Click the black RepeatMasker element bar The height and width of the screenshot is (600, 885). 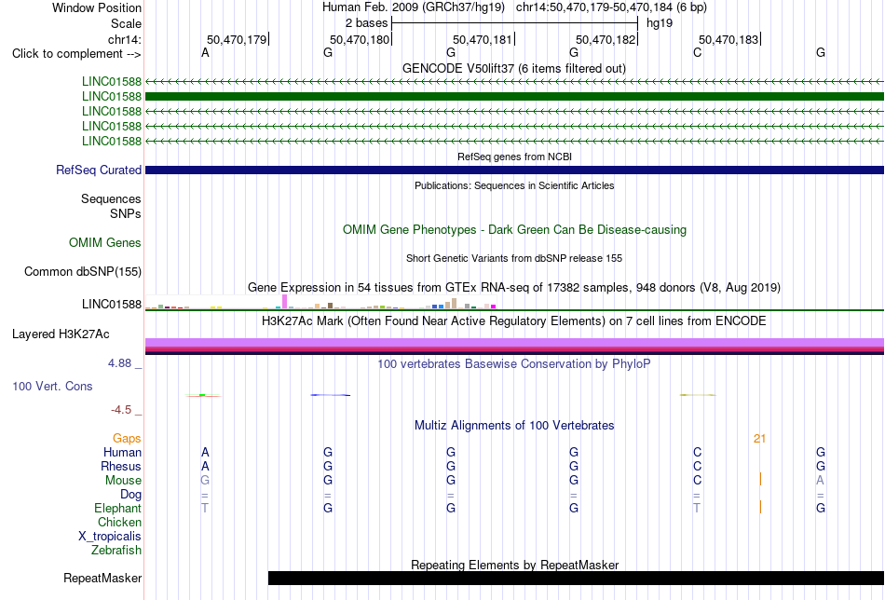coord(577,578)
